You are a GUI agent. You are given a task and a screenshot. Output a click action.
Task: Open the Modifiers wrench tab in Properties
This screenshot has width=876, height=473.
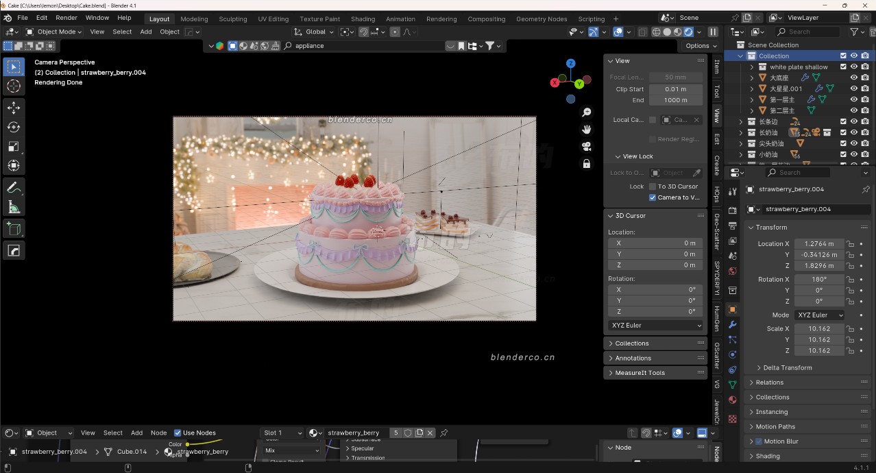tap(733, 324)
